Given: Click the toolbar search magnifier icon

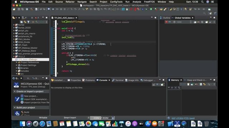Looking at the screenshot, I should [x=204, y=14].
